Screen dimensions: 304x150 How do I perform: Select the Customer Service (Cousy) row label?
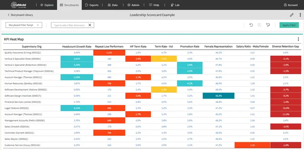click(x=23, y=145)
